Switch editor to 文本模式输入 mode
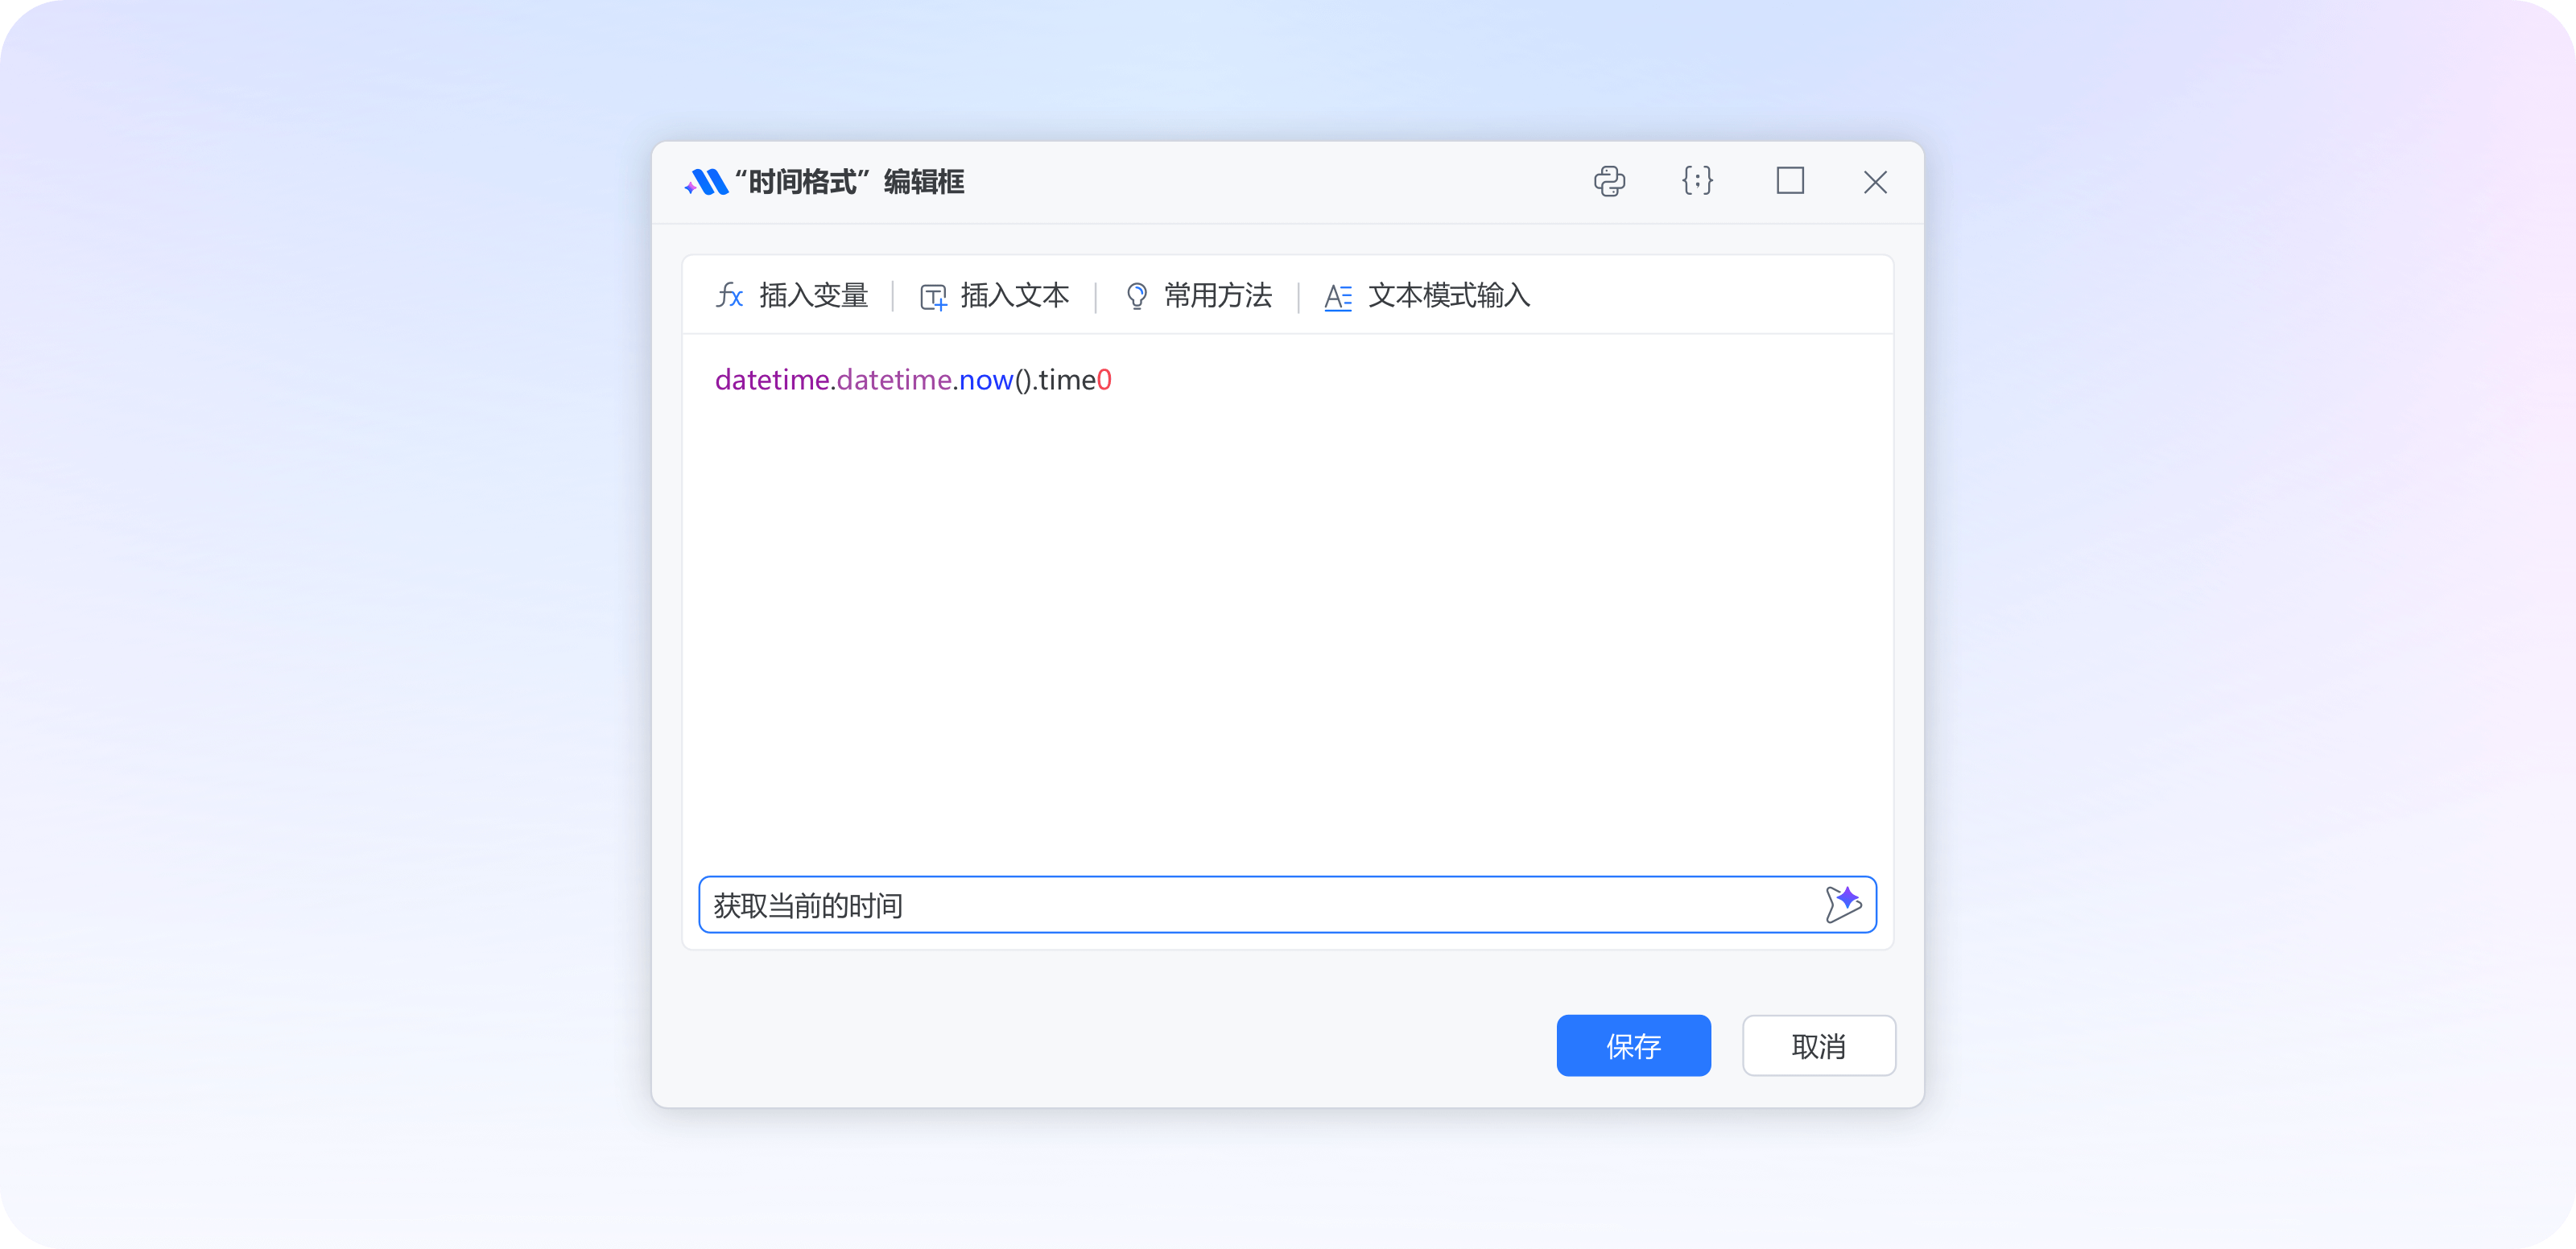This screenshot has height=1249, width=2576. click(x=1449, y=296)
